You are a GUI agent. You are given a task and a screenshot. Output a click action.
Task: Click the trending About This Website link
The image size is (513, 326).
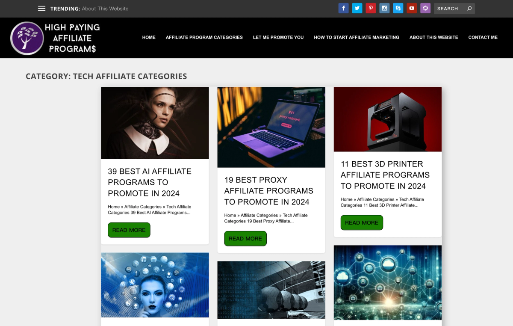coord(105,9)
